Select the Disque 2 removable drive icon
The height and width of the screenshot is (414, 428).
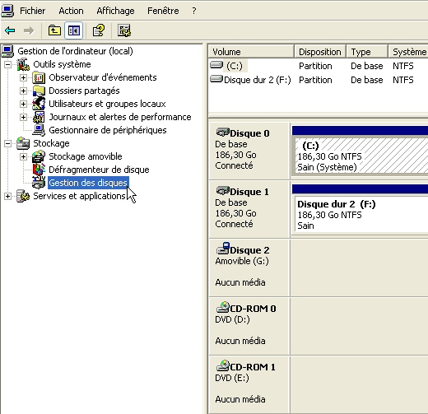tap(223, 249)
